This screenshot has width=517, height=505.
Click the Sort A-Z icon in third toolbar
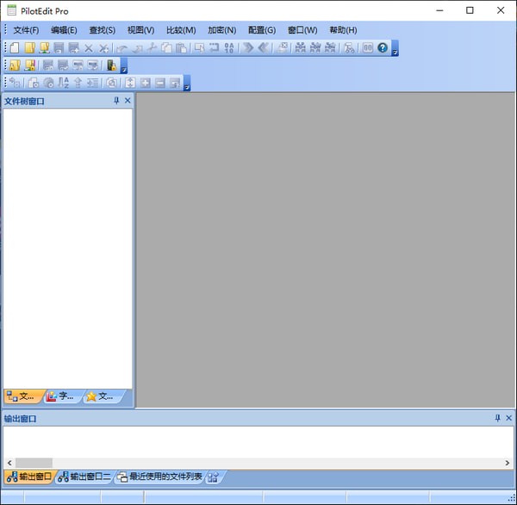click(x=64, y=83)
